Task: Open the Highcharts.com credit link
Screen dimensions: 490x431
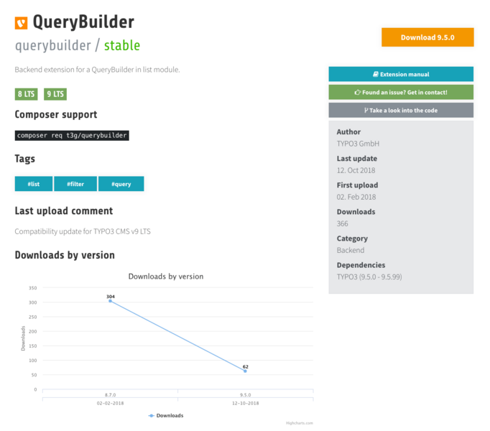Action: pyautogui.click(x=299, y=423)
